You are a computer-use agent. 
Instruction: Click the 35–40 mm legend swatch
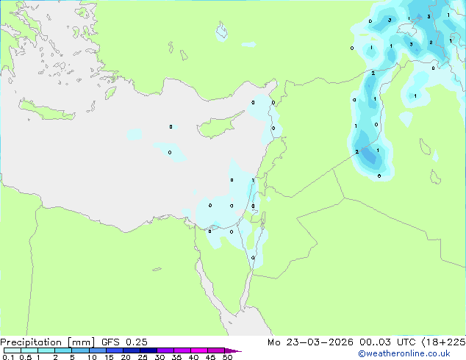[x=182, y=350]
